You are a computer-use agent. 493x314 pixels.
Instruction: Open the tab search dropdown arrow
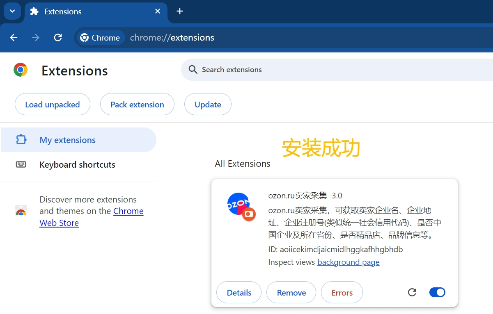[12, 11]
